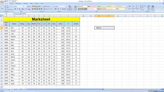The height and width of the screenshot is (92, 164).
Task: Apply the Calculation cell style
Action: point(120,6)
